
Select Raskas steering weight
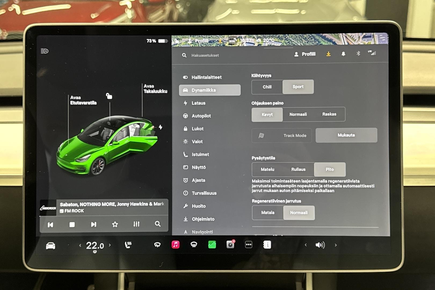coord(329,114)
